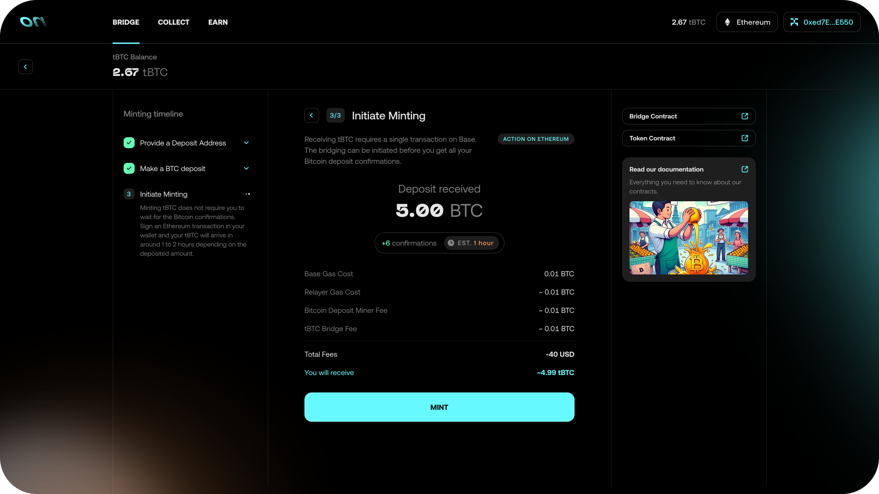879x494 pixels.
Task: Expand the Provide a Deposit Address step
Action: 246,143
